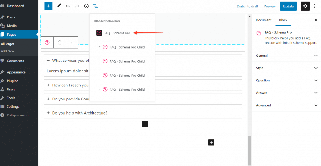Open block toolbar three-dot options
Viewport: 321px width, 166px height.
72,42
